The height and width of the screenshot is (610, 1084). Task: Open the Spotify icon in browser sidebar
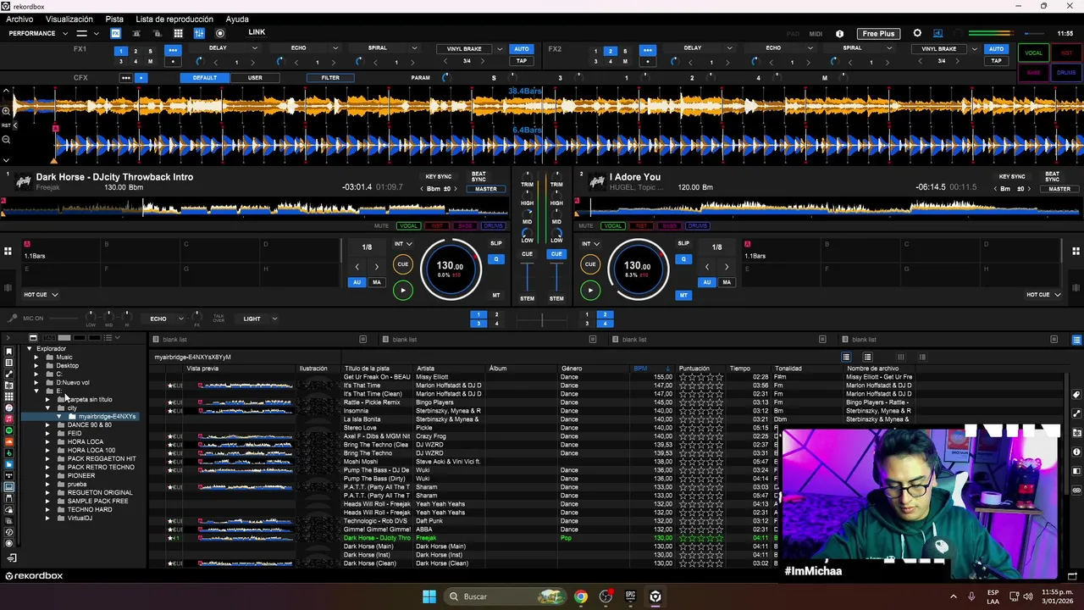(x=9, y=430)
